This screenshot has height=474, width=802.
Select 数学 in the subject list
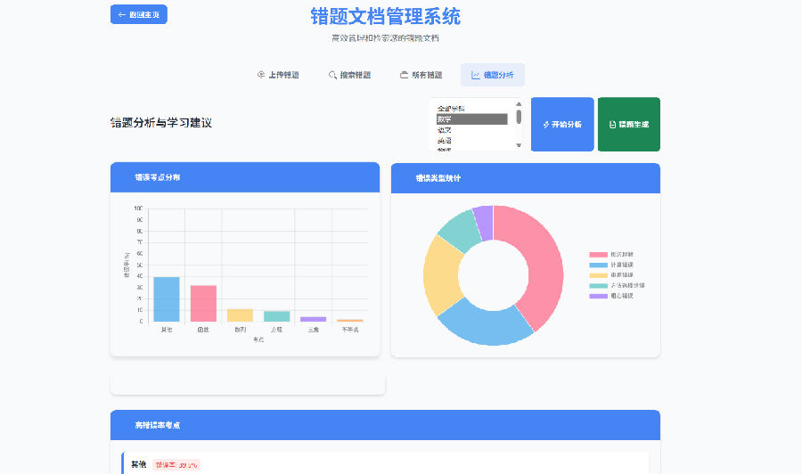coord(471,118)
